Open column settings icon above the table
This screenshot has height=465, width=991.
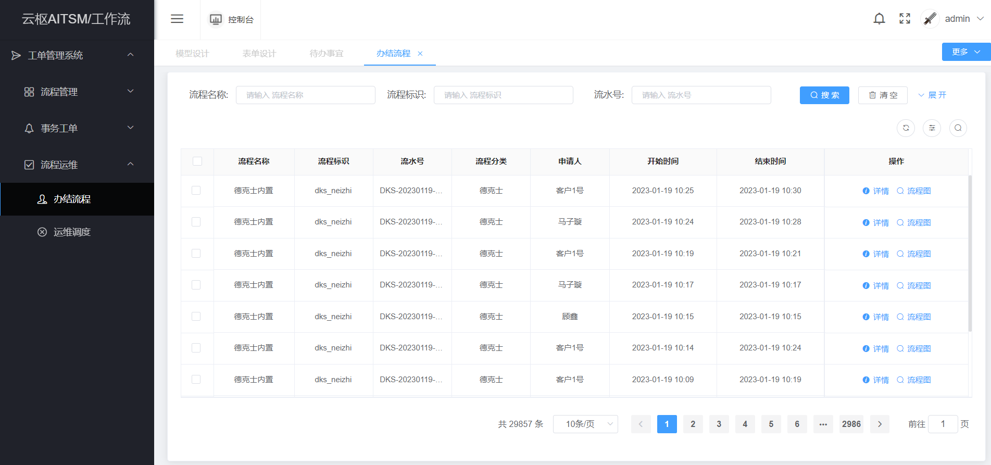point(932,128)
